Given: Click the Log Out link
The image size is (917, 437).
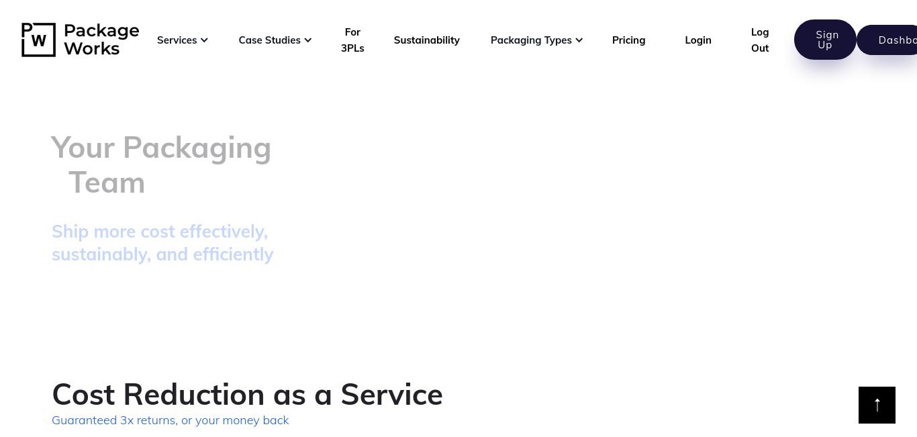Looking at the screenshot, I should [x=760, y=40].
